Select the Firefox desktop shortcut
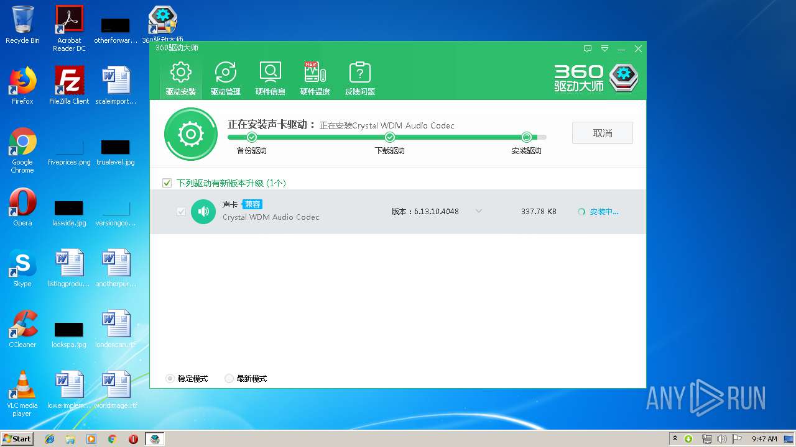 click(x=22, y=86)
